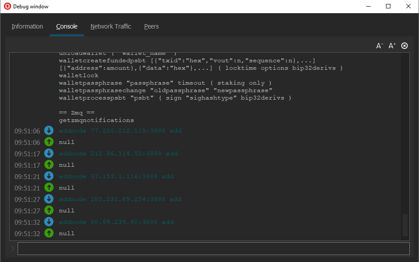The width and height of the screenshot is (419, 262).
Task: Open the Network Traffic tab
Action: pyautogui.click(x=111, y=26)
